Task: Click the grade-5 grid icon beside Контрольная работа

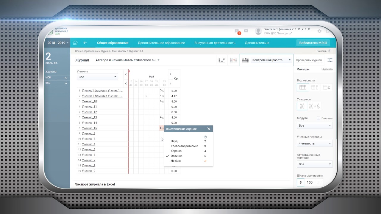Action: click(x=245, y=60)
